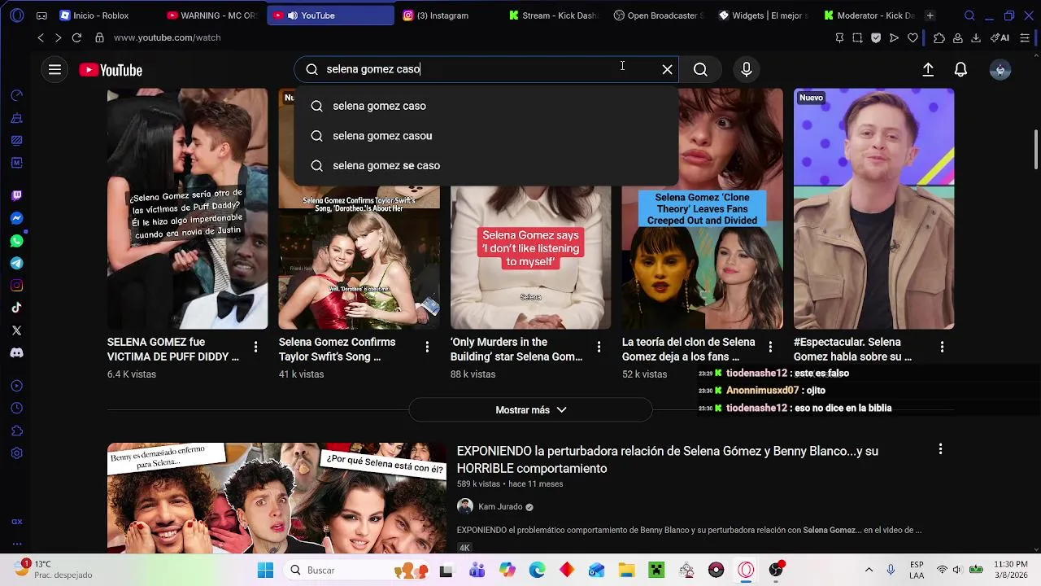This screenshot has height=586, width=1041.
Task: Open the AI assistant button in toolbar
Action: (1000, 37)
